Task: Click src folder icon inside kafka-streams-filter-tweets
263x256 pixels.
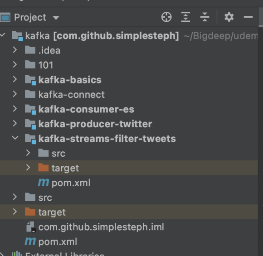Action: tap(43, 153)
